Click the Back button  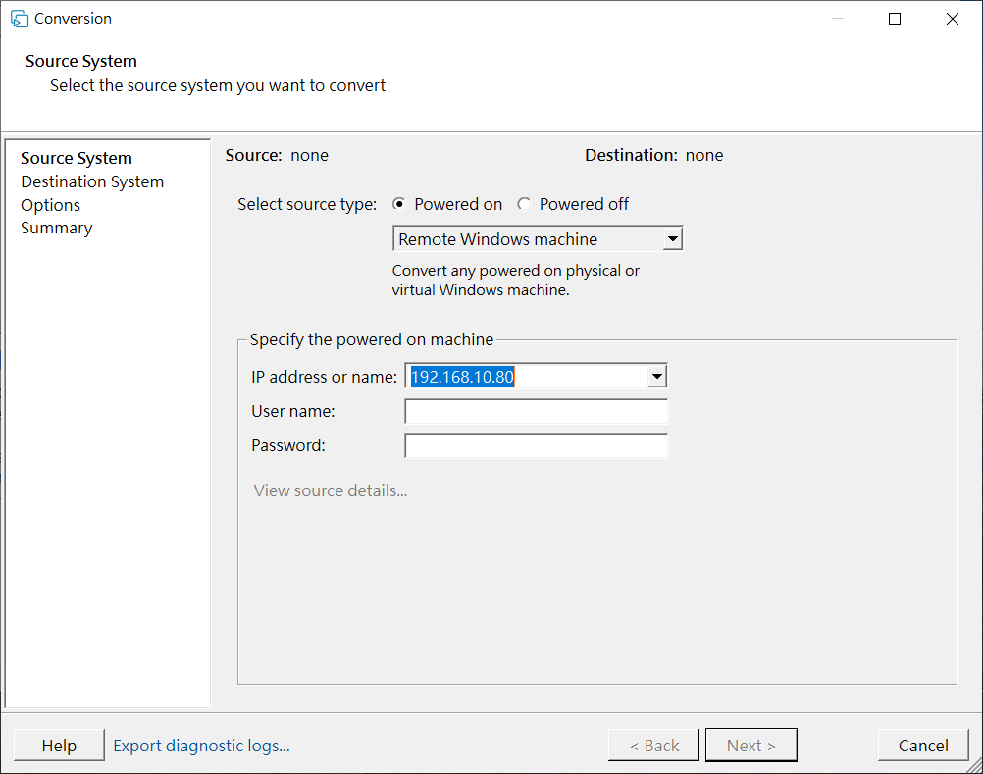tap(653, 746)
